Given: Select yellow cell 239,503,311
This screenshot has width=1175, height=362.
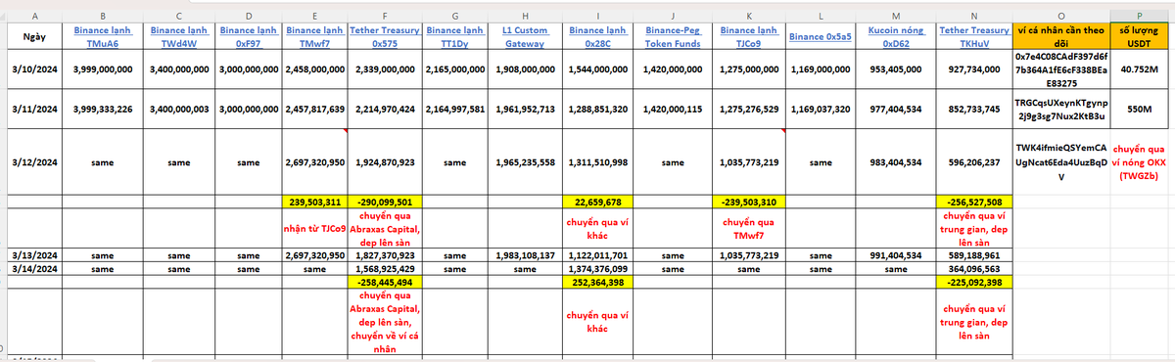Looking at the screenshot, I should (313, 203).
